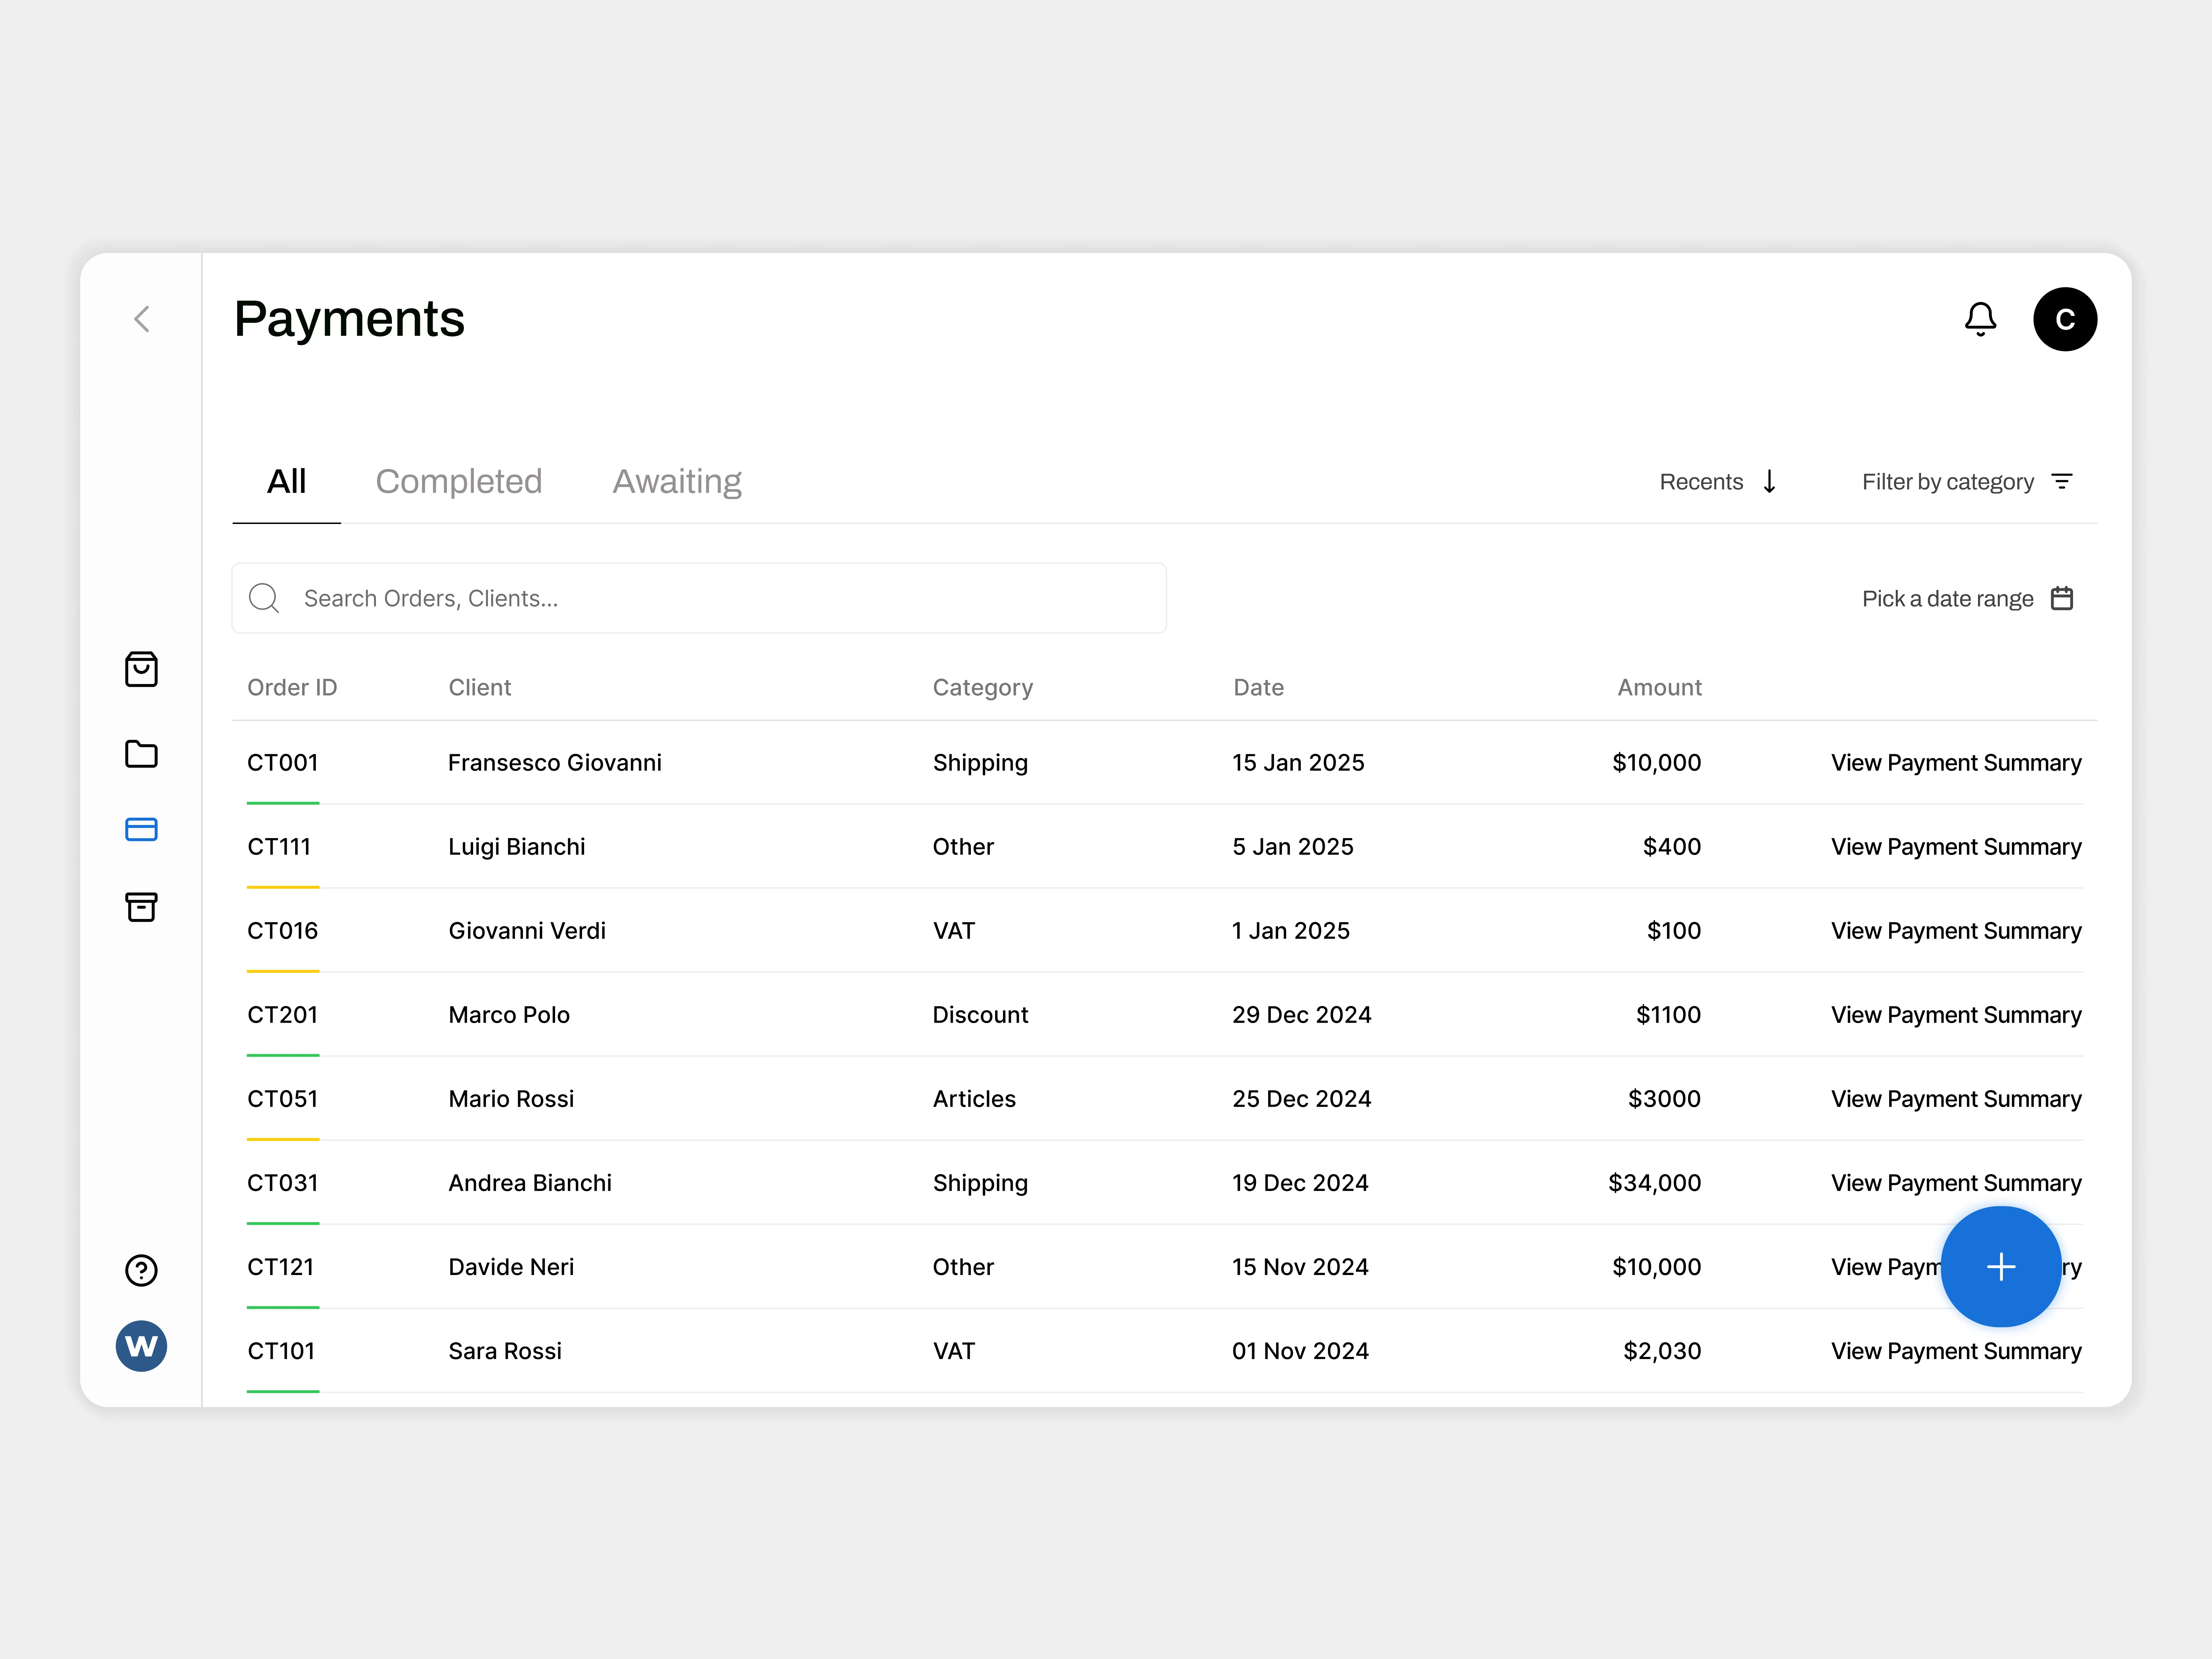This screenshot has width=2212, height=1659.
Task: Select order ID CT101
Action: 281,1351
